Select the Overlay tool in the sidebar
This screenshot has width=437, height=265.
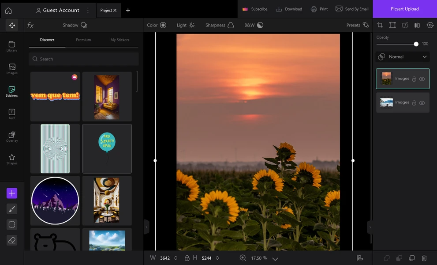coord(12,137)
